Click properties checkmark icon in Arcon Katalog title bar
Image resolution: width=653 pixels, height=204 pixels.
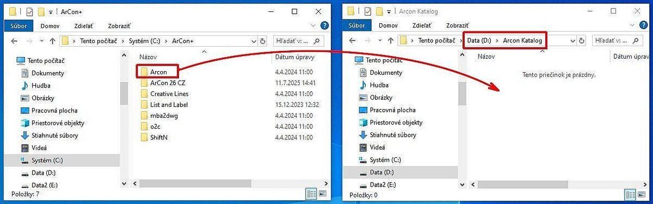368,11
